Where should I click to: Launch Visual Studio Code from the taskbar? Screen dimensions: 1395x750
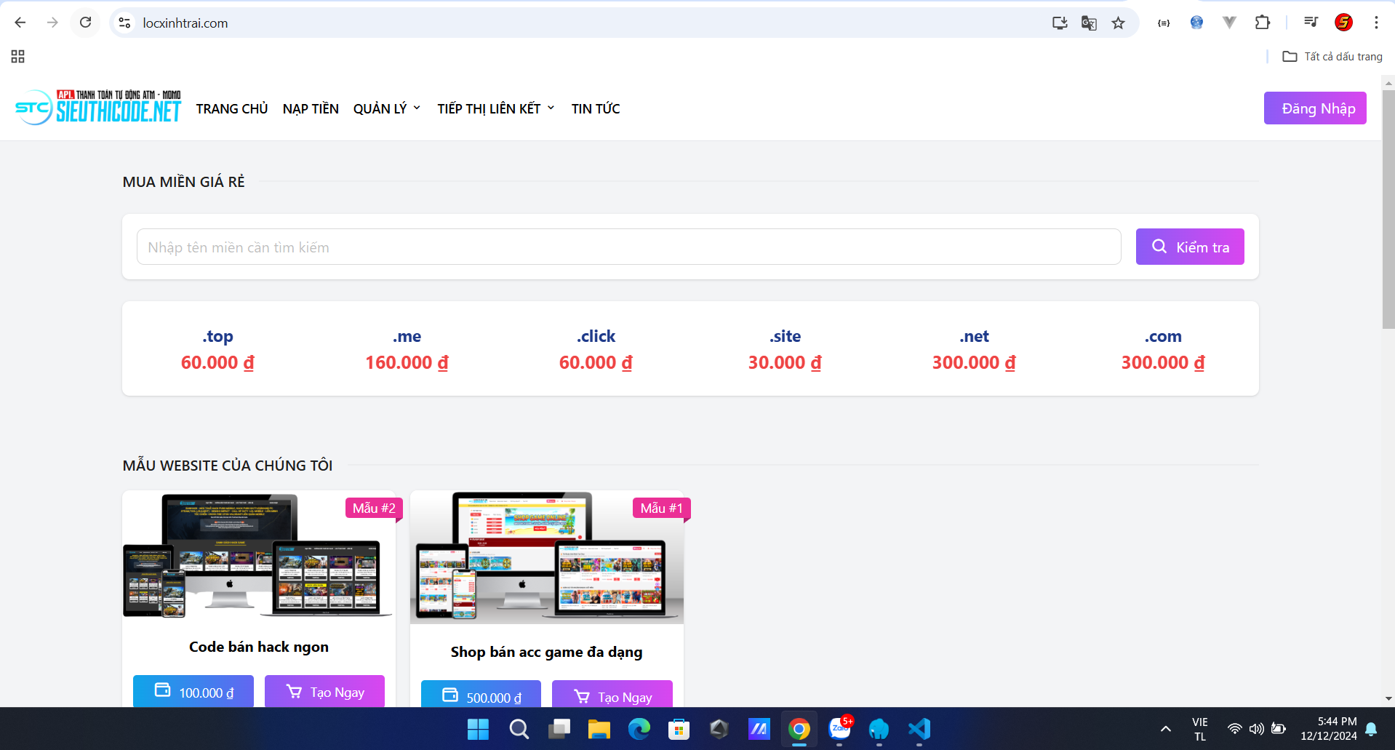pos(919,730)
